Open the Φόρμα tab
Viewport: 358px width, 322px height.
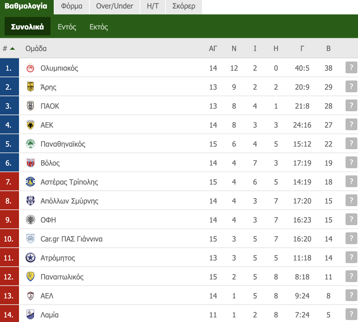(x=71, y=6)
